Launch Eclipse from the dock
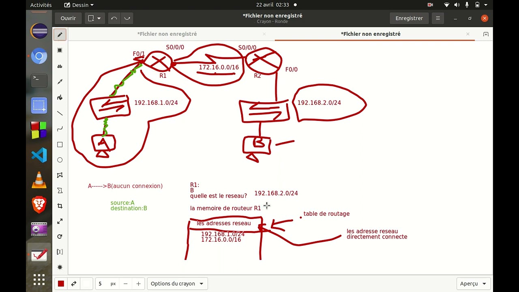 tap(39, 31)
